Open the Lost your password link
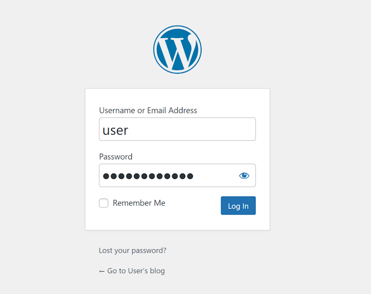Screen dimensions: 371x294 pyautogui.click(x=133, y=250)
